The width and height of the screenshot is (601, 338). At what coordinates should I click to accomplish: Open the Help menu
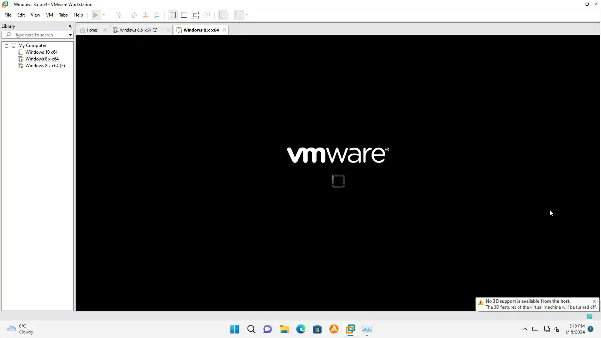(78, 15)
